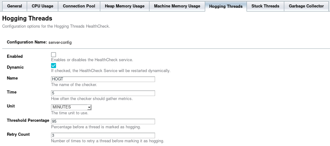Select the Machine Memory Usage tab
This screenshot has height=146, width=330.
(x=177, y=6)
